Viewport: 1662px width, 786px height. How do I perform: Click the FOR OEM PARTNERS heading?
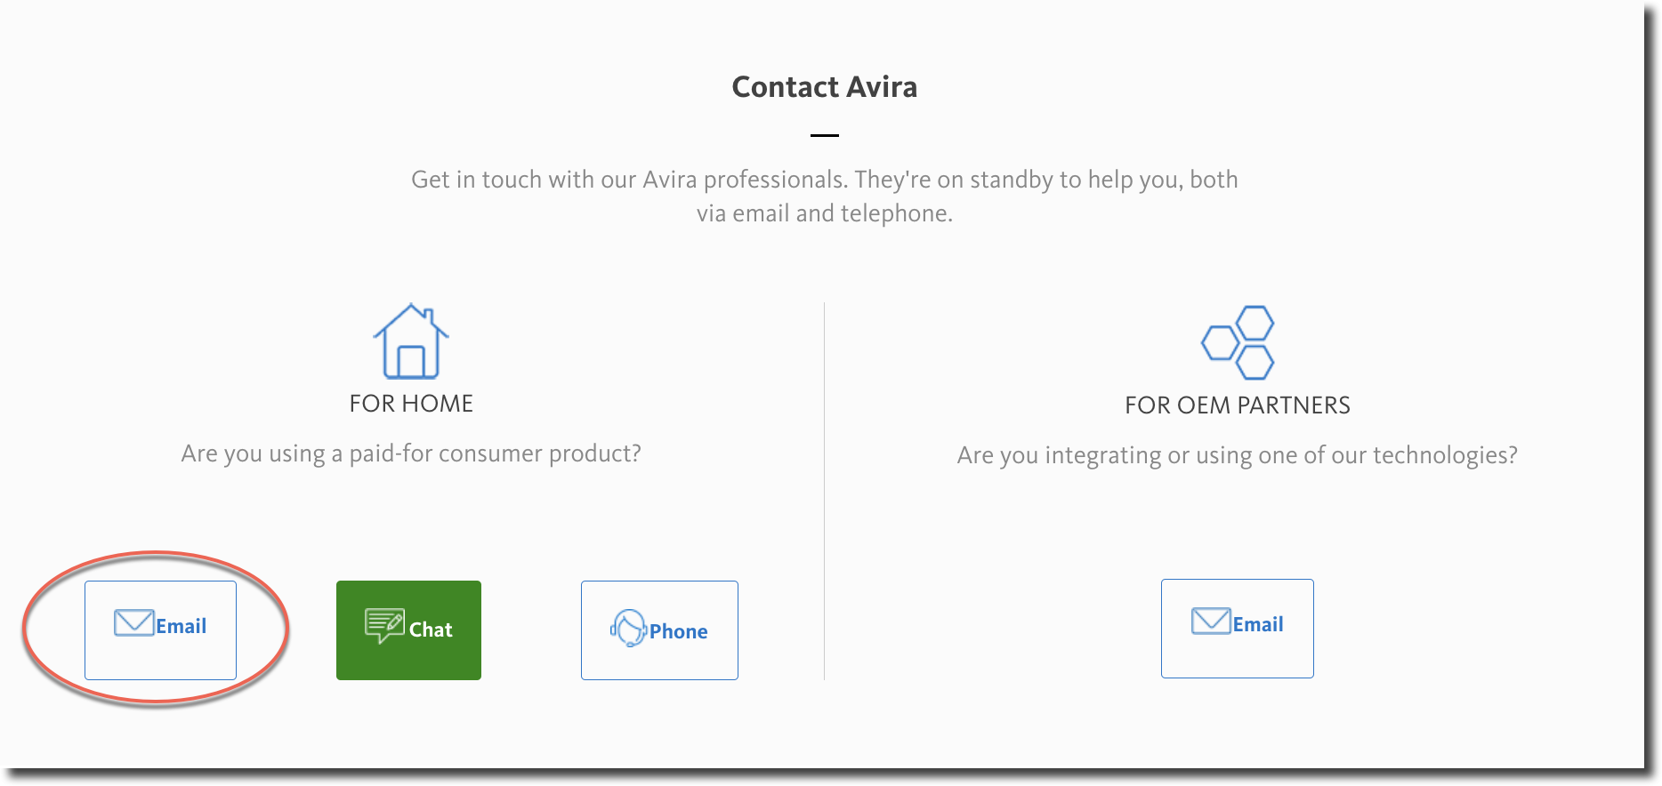(1238, 405)
